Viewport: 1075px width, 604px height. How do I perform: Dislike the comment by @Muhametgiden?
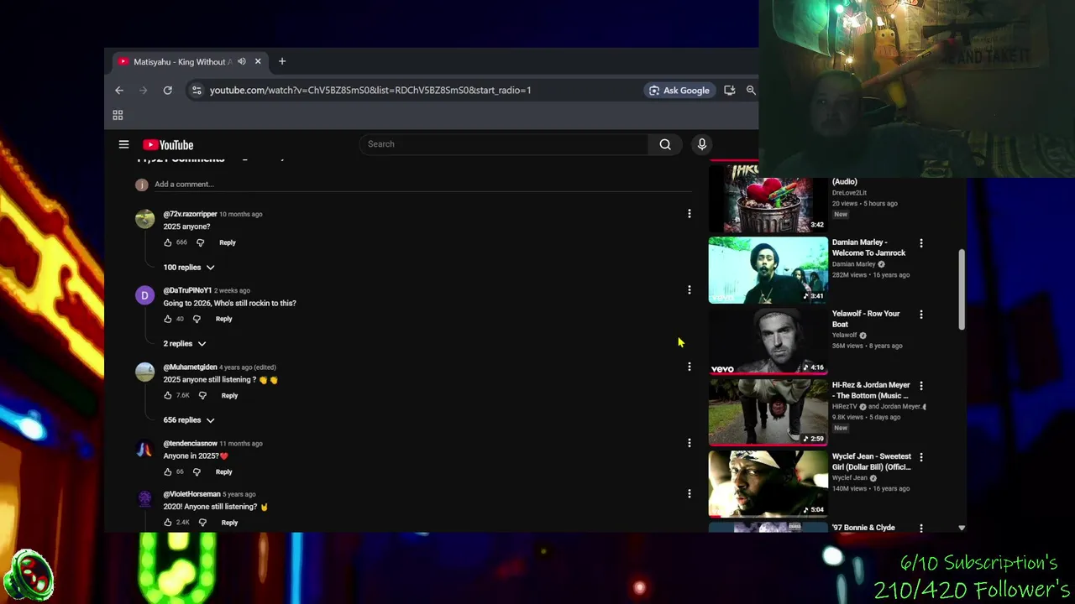202,395
